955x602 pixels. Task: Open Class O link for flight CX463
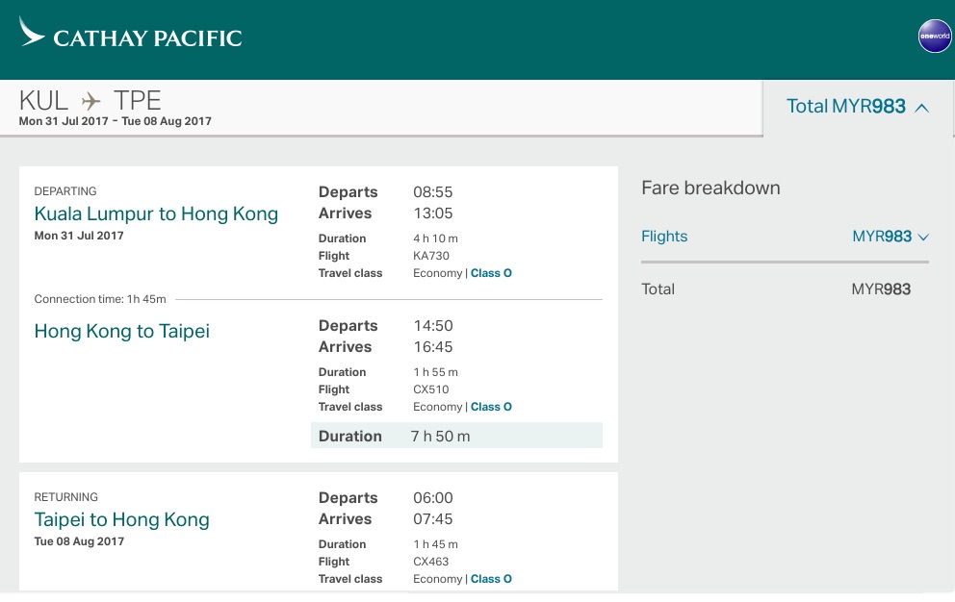coord(491,579)
